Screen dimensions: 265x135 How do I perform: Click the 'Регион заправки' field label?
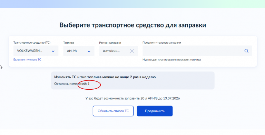110,43
